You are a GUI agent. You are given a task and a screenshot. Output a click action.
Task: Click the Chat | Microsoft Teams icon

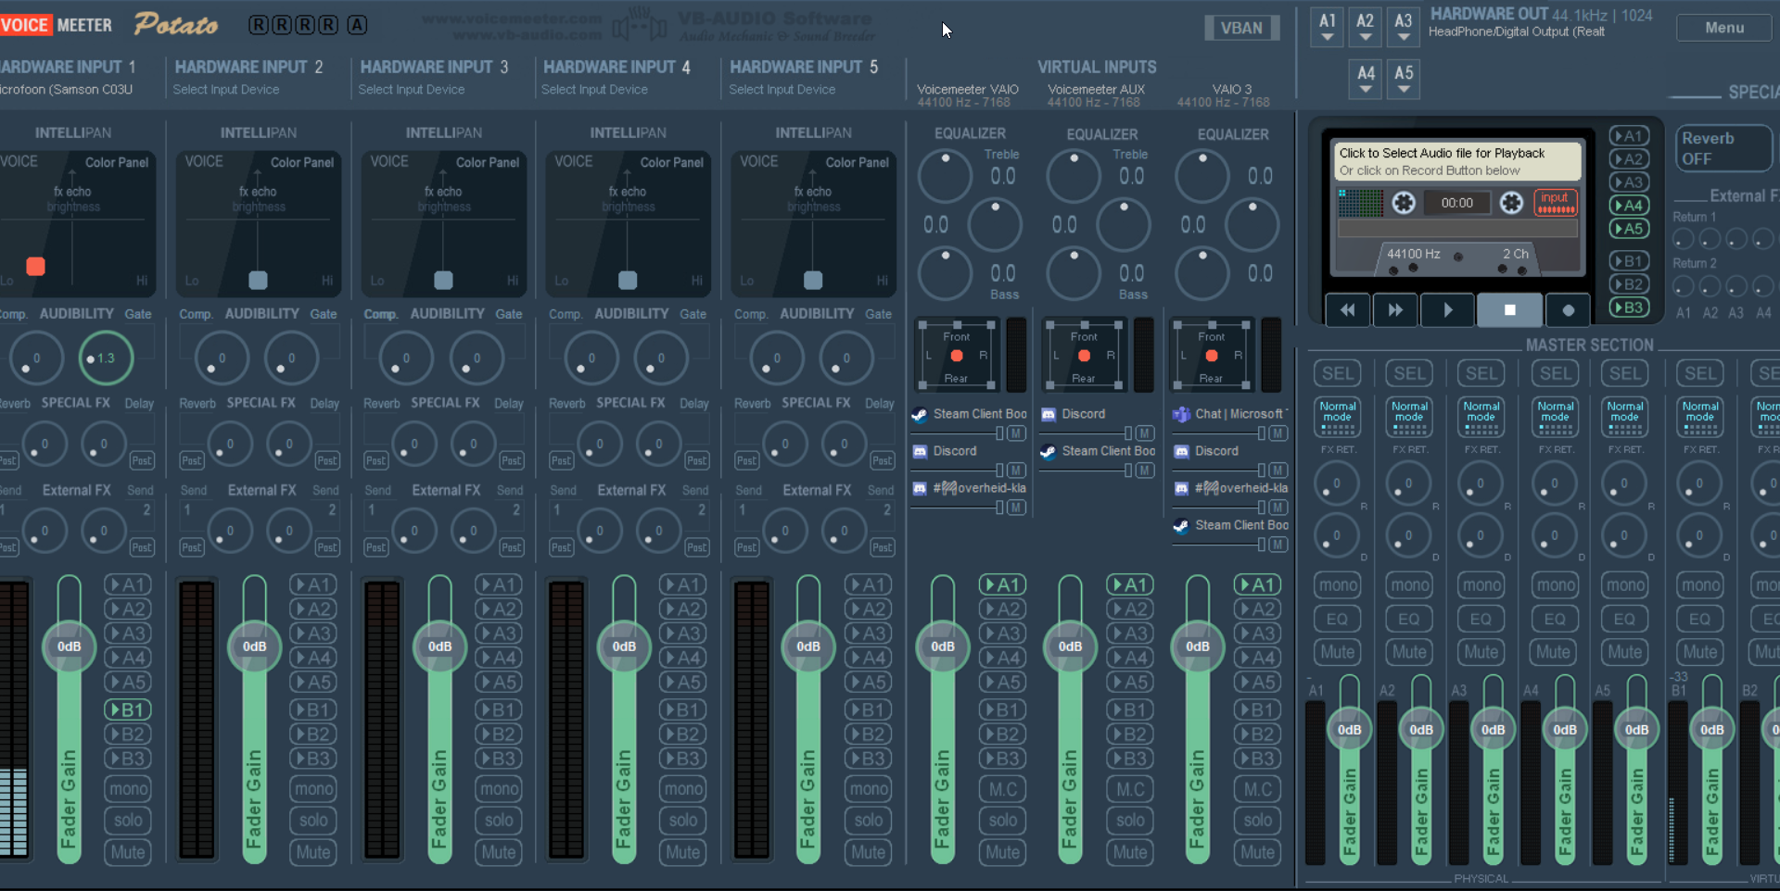point(1181,414)
